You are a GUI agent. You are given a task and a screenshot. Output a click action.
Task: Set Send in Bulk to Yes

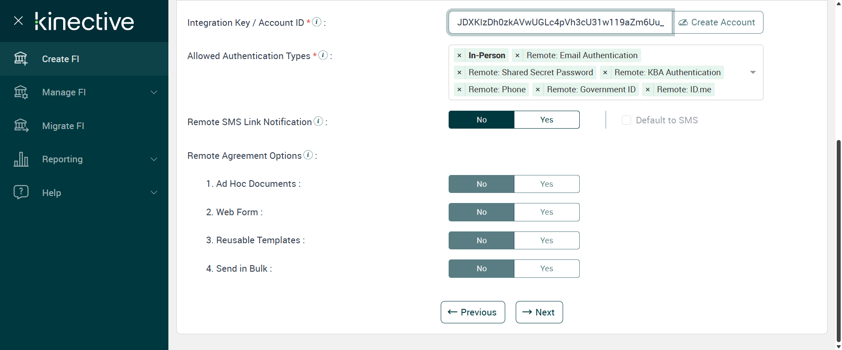[546, 269]
